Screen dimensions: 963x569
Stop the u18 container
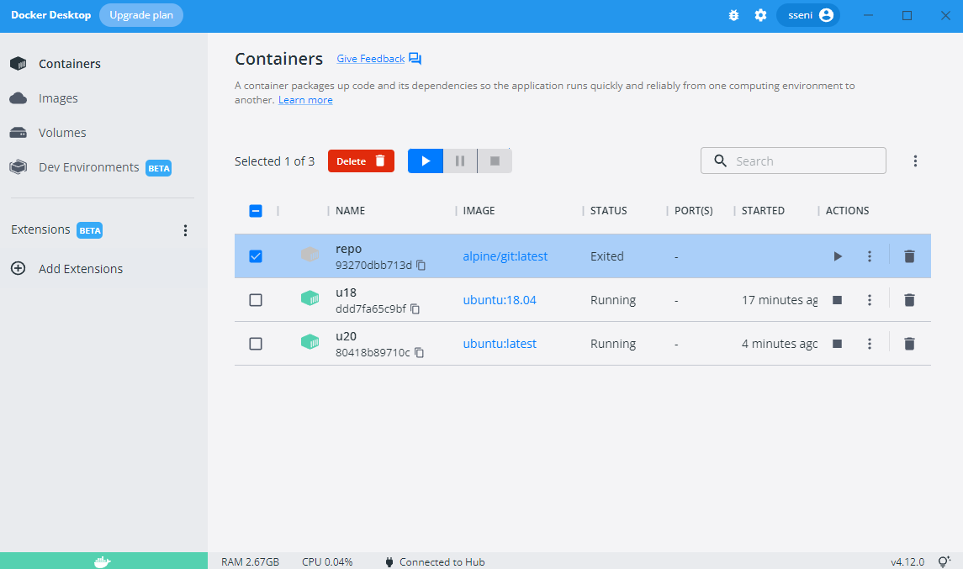[x=837, y=300]
